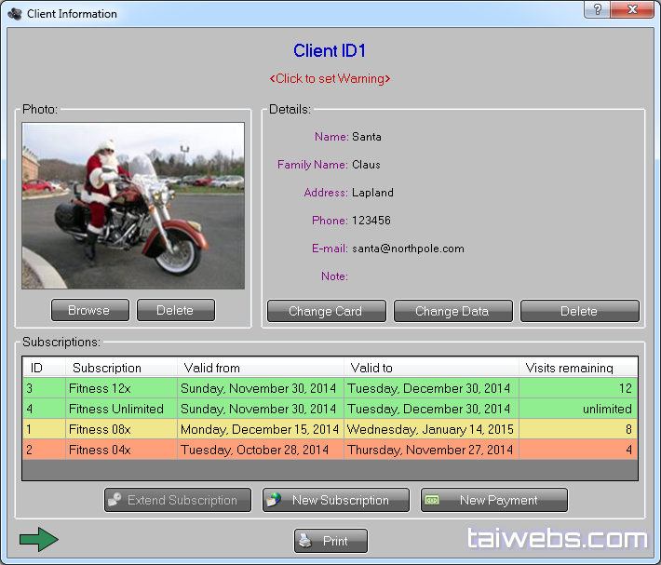Screen dimensions: 661x565
Task: Click the New Subscription button icon
Action: coord(273,500)
